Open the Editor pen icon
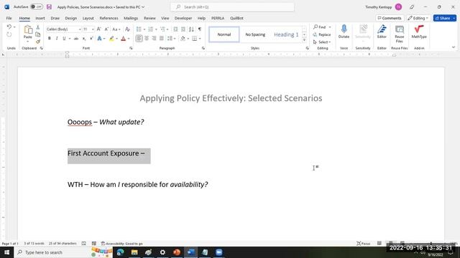The height and width of the screenshot is (258, 460). tap(382, 29)
